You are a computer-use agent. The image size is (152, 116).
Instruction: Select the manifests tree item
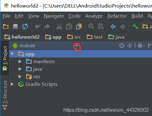[x=41, y=62]
